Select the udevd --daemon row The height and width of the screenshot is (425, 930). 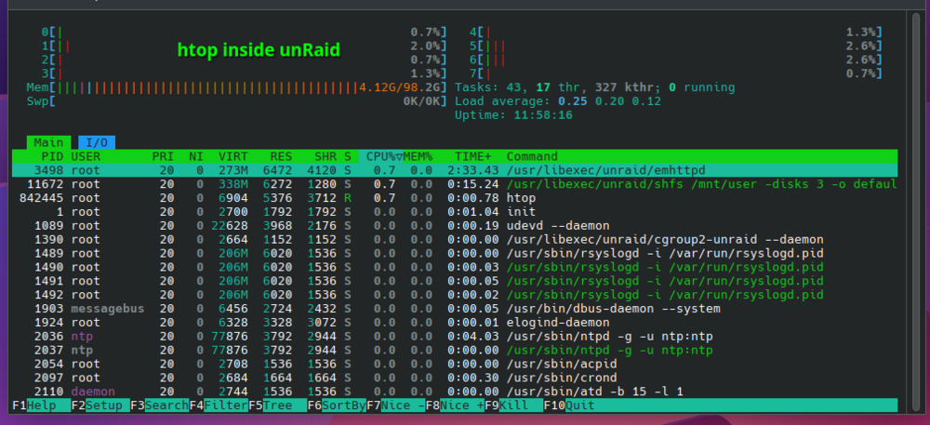pos(455,226)
